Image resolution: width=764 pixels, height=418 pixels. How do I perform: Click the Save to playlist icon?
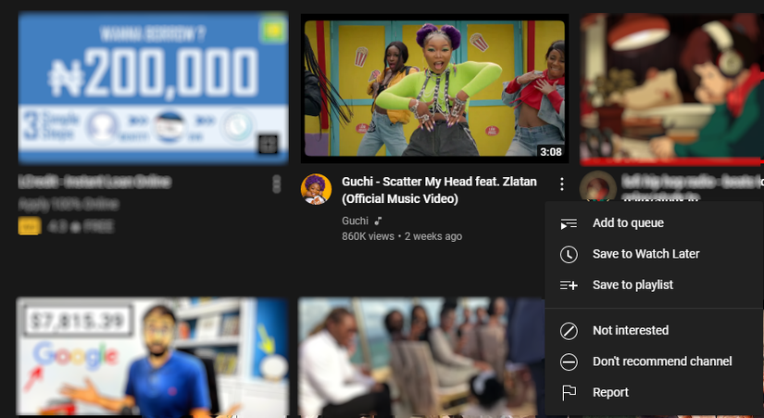[569, 285]
